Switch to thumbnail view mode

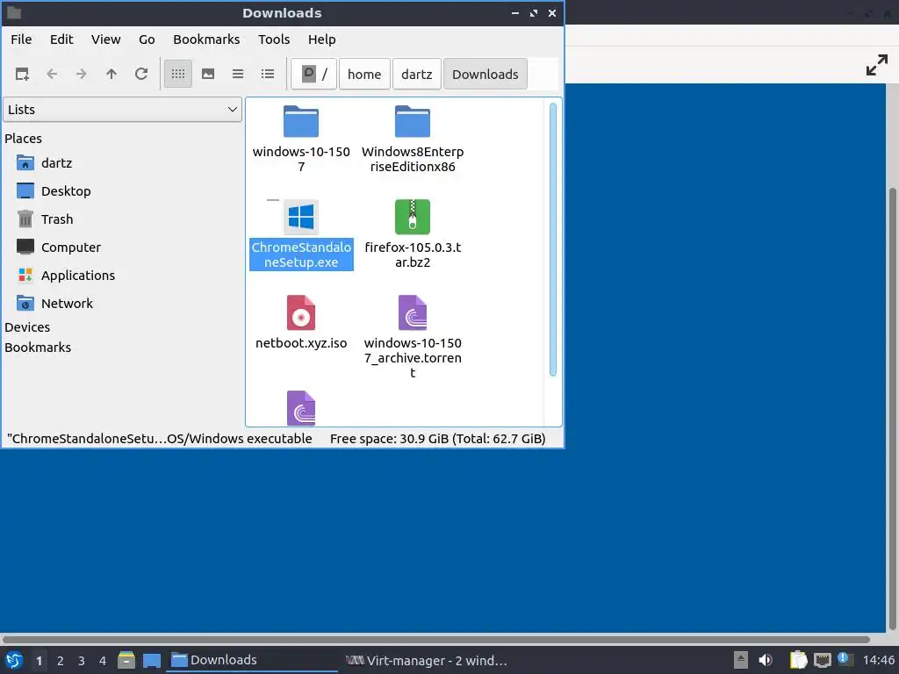pos(208,74)
